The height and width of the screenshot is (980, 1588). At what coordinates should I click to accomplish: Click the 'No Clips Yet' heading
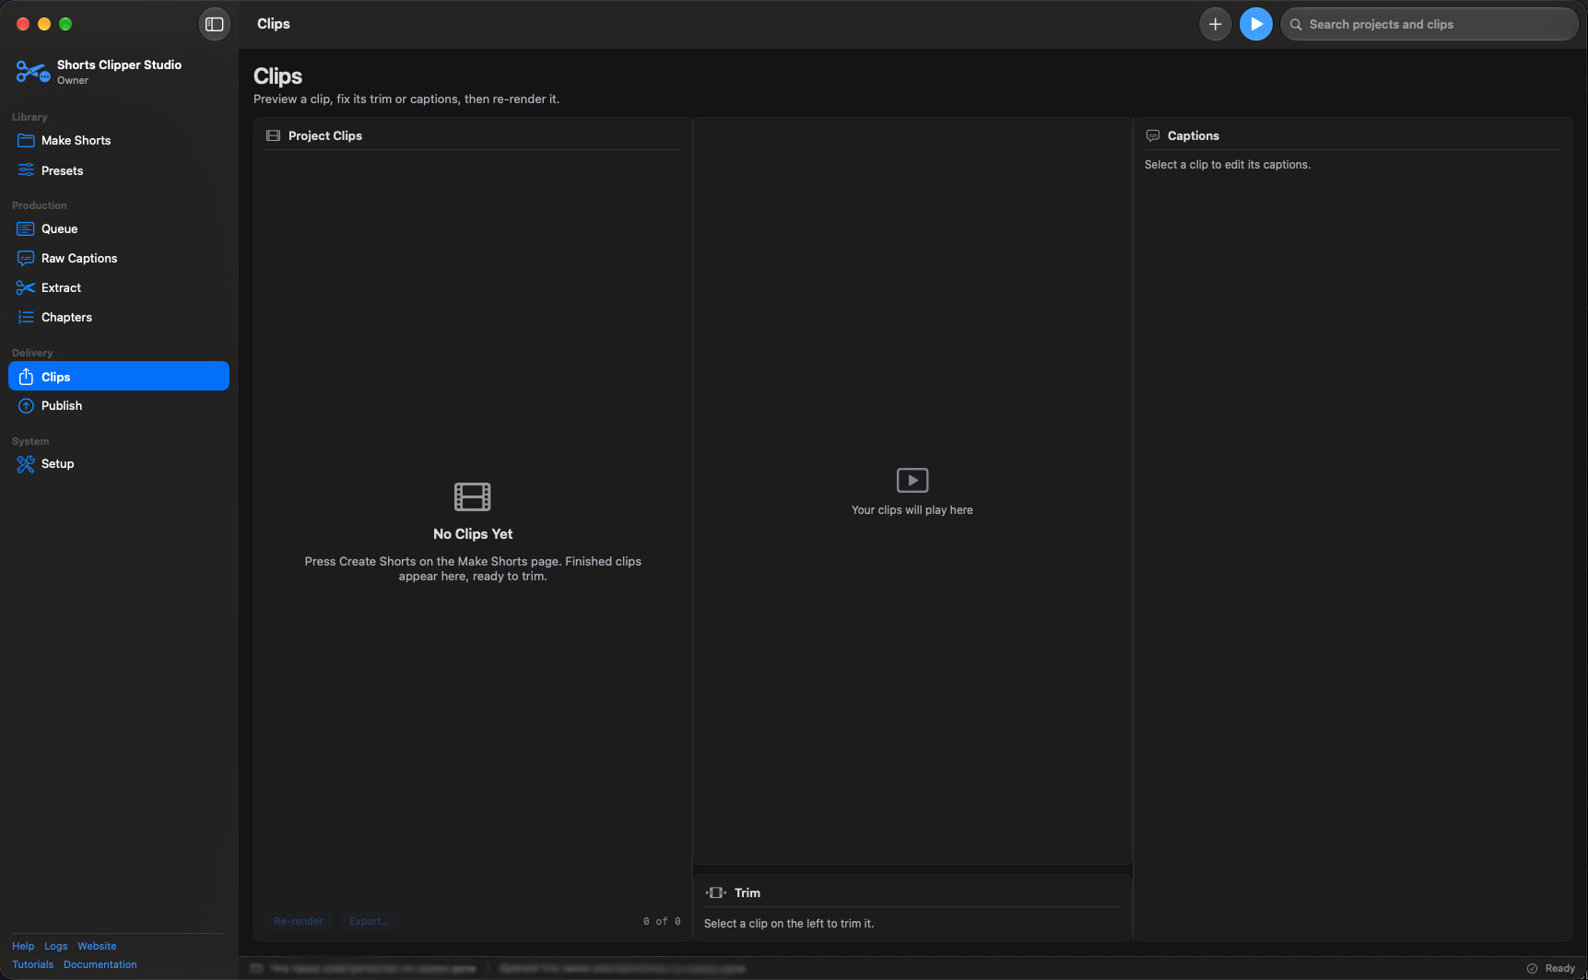473,534
